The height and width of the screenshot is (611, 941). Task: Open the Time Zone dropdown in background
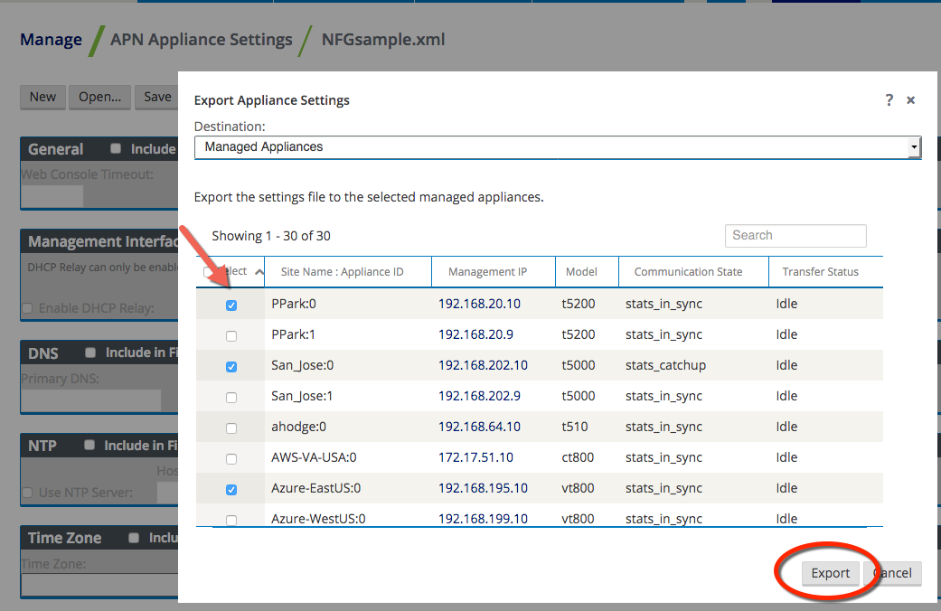[x=99, y=585]
